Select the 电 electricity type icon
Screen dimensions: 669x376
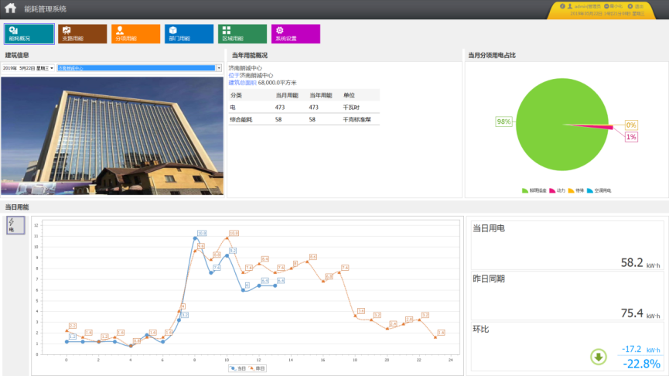click(15, 225)
